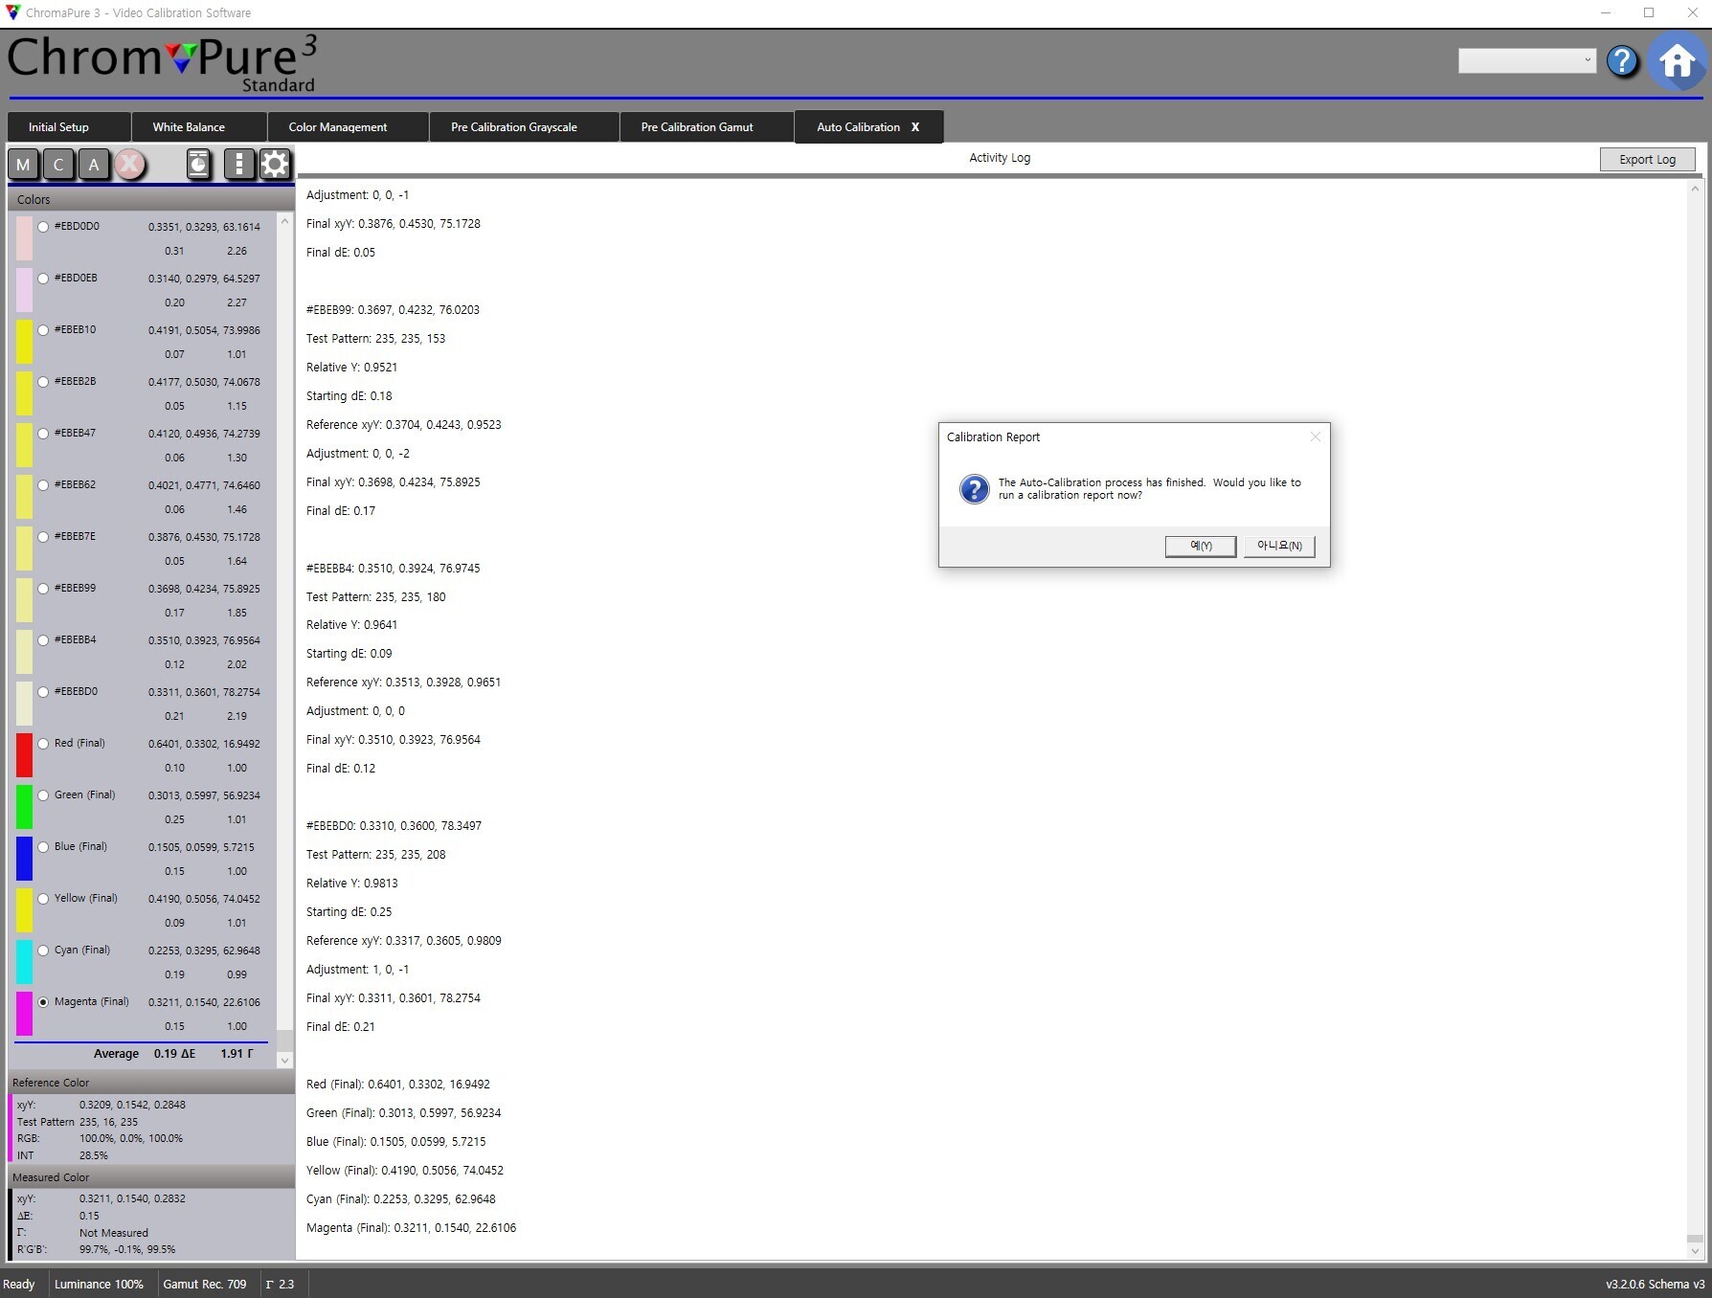Click the yellow swatch for Yellow (Final)
The height and width of the screenshot is (1298, 1712).
(x=24, y=910)
